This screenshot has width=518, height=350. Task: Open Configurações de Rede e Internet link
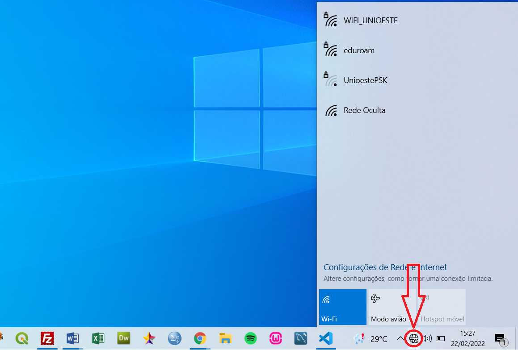click(x=385, y=267)
